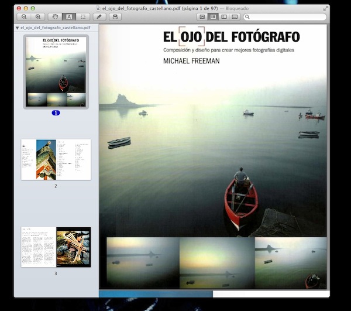351x311 pixels.
Task: Select page 1 cover thumbnail
Action: 56,71
